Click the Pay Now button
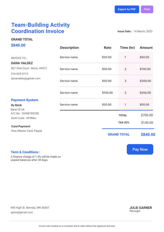 pos(140,149)
